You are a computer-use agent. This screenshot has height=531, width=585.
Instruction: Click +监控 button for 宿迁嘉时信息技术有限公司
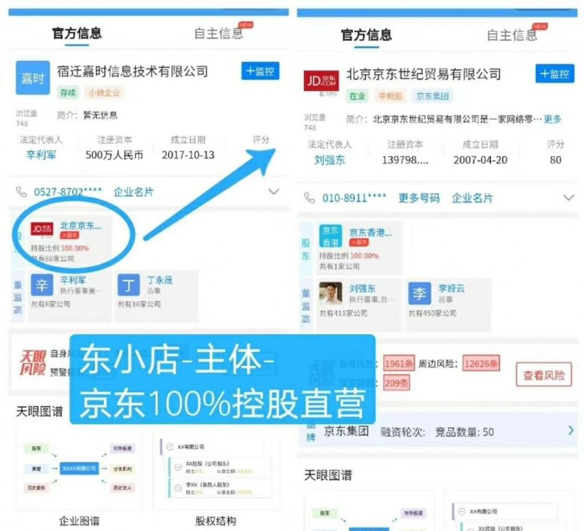click(260, 71)
